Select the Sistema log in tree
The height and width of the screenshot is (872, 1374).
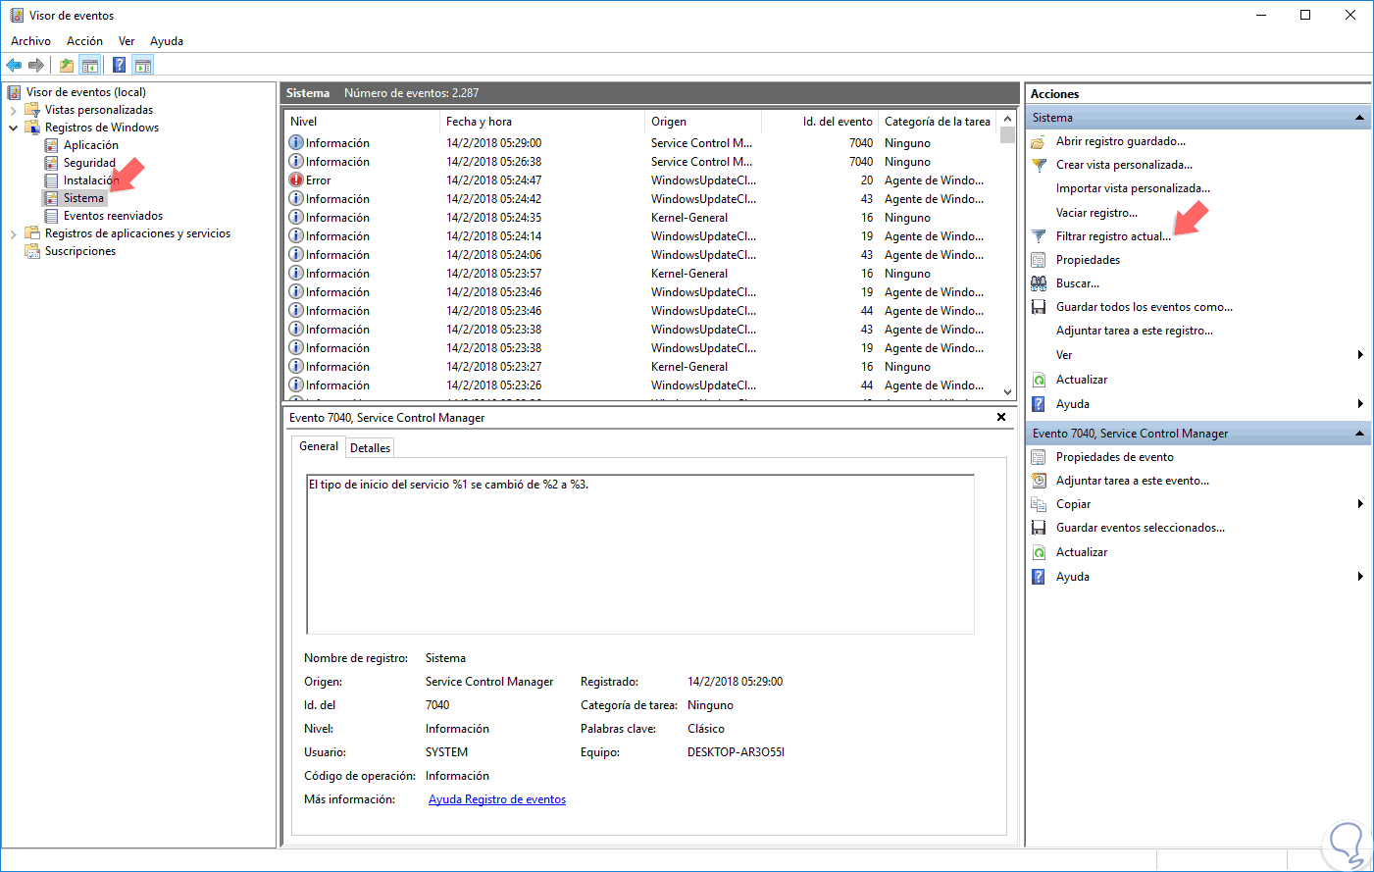83,198
